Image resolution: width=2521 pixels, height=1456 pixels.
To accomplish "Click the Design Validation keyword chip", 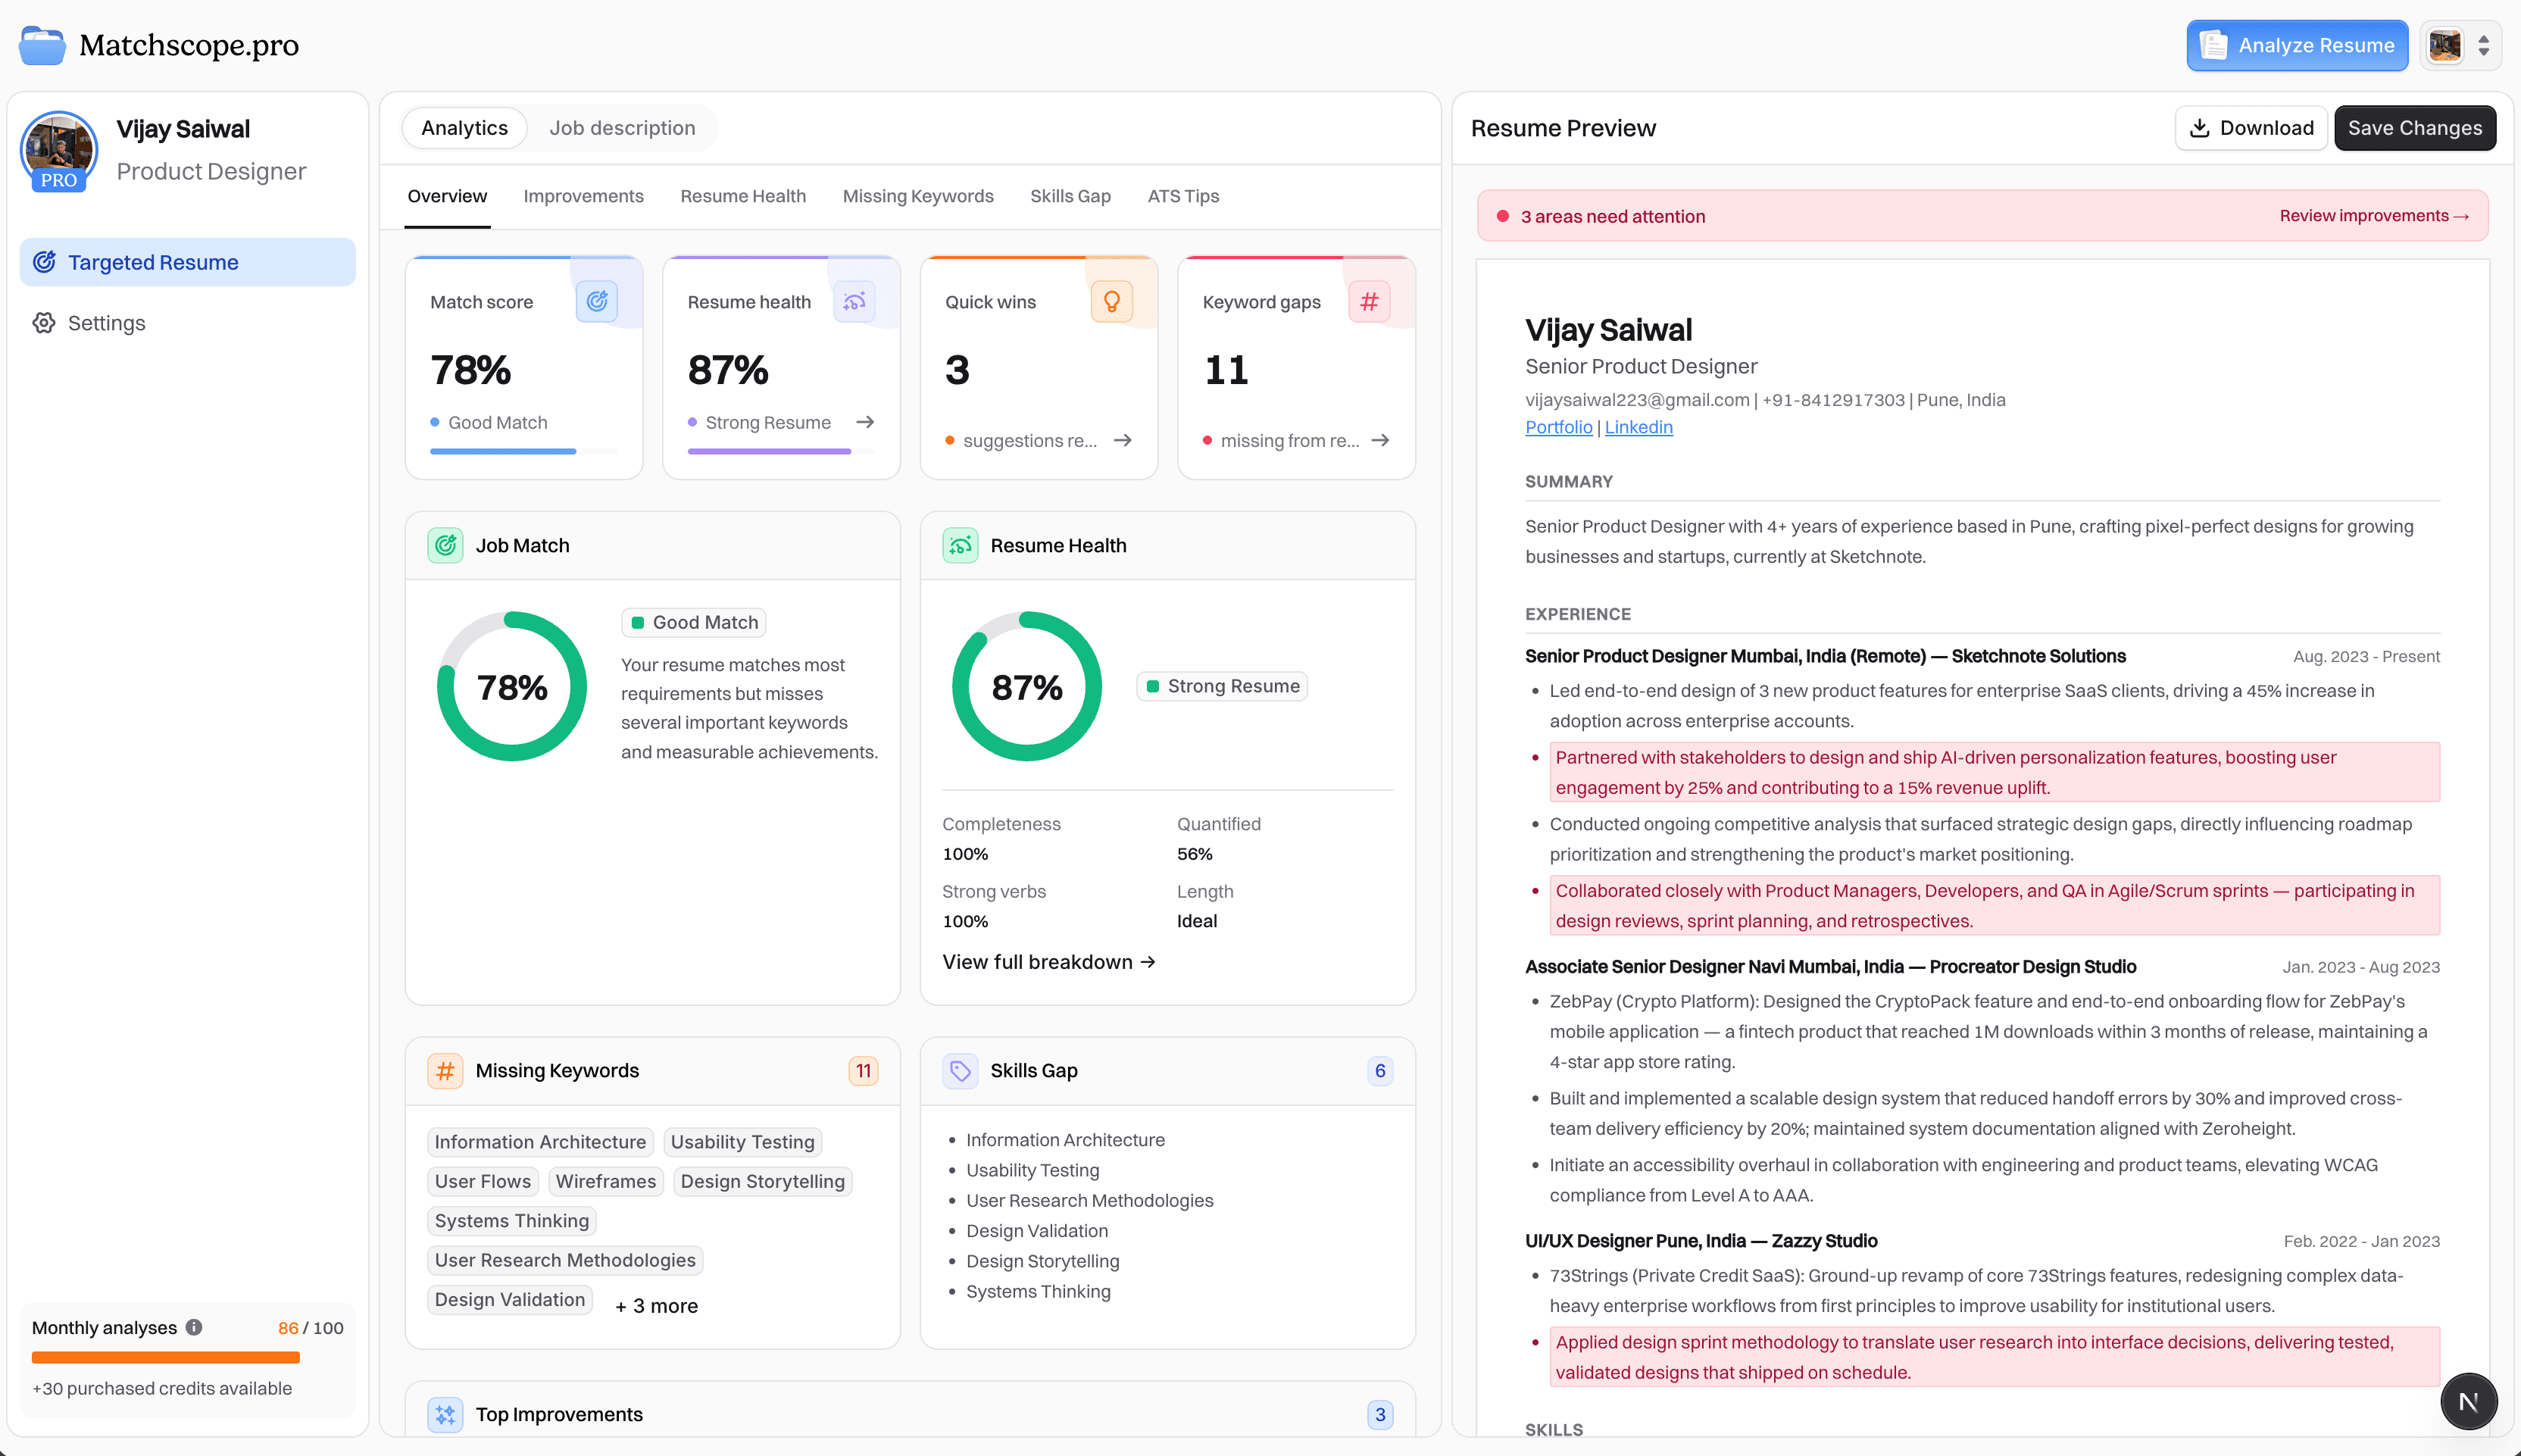I will [x=510, y=1299].
